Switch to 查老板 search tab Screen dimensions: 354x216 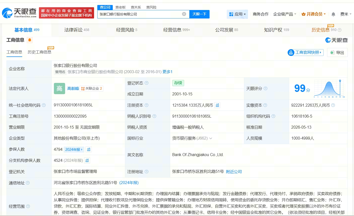[x=120, y=7]
